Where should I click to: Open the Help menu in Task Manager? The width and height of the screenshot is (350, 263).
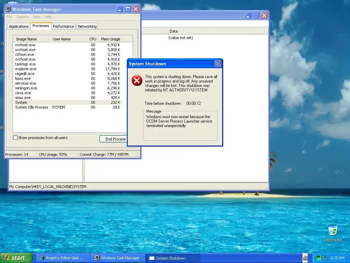coord(48,17)
